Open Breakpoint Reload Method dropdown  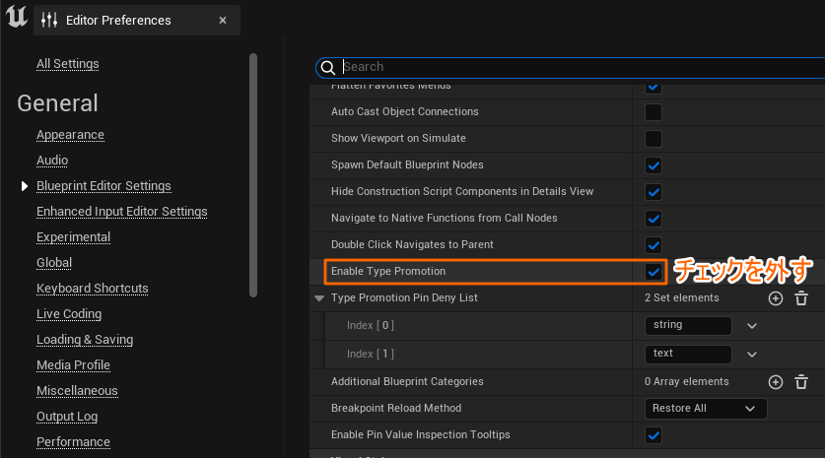click(705, 409)
